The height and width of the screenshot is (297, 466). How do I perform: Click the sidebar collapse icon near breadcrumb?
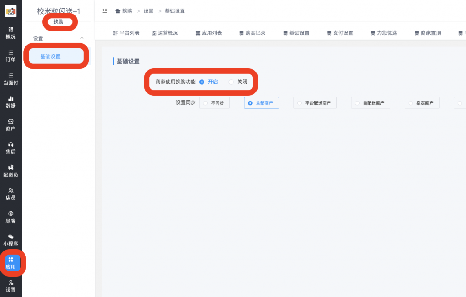105,10
